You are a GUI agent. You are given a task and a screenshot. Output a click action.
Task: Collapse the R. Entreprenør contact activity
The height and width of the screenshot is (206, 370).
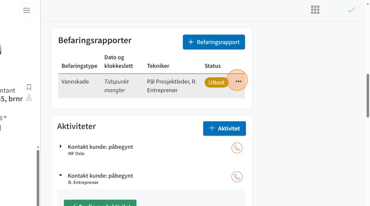60,175
